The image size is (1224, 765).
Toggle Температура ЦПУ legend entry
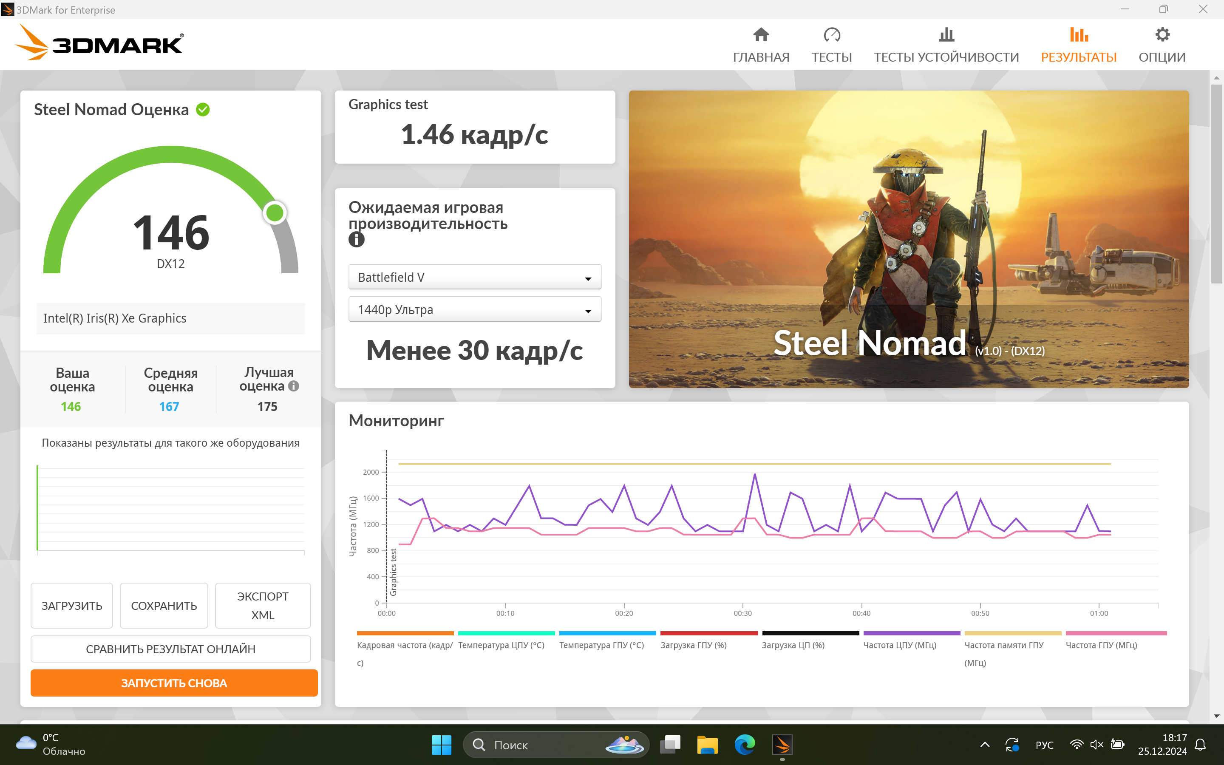pyautogui.click(x=501, y=645)
